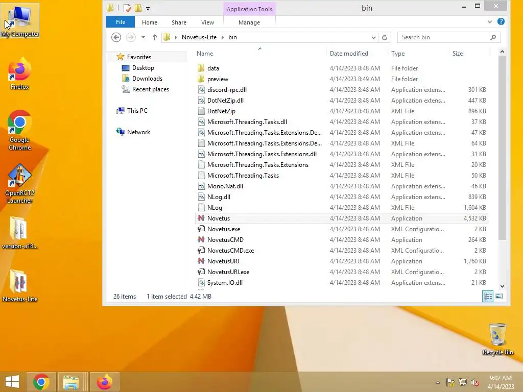Click the DotNetZip.dll file icon
Screen dimensions: 523x392
click(x=201, y=101)
